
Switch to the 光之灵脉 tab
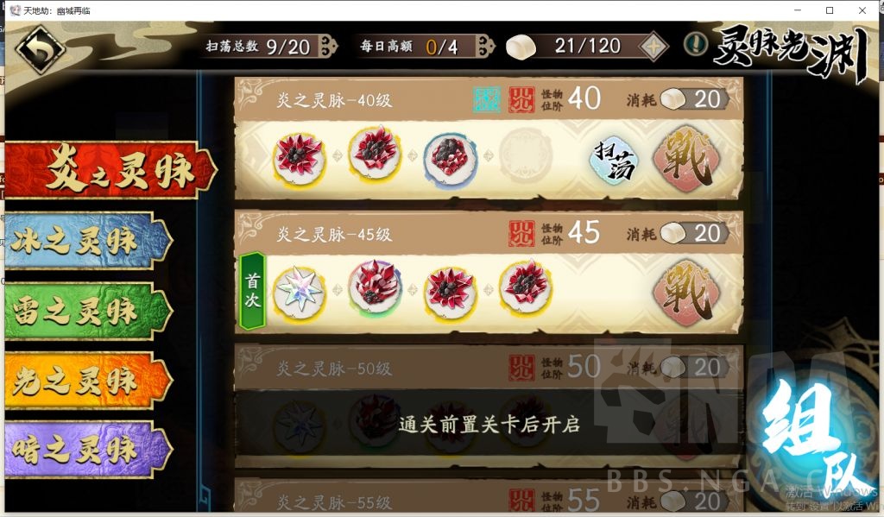click(88, 381)
